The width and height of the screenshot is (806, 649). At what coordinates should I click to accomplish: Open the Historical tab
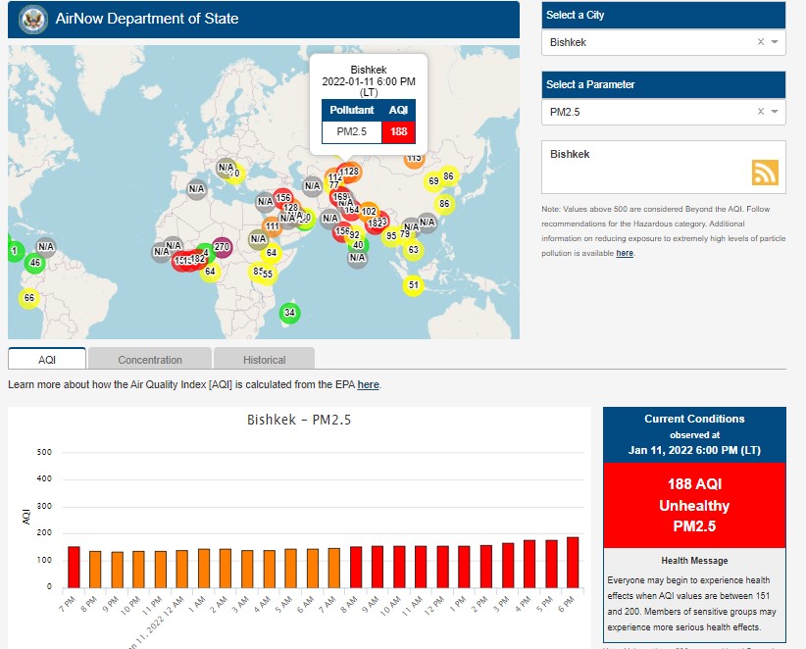click(x=265, y=360)
